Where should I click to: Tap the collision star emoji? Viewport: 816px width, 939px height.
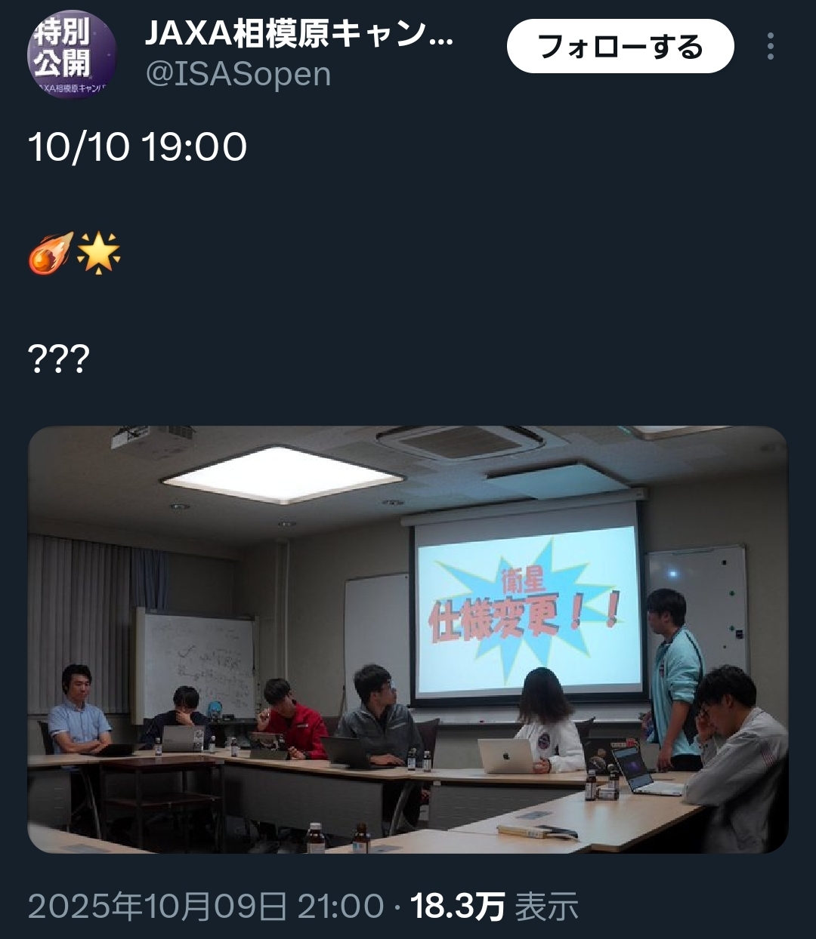(98, 253)
